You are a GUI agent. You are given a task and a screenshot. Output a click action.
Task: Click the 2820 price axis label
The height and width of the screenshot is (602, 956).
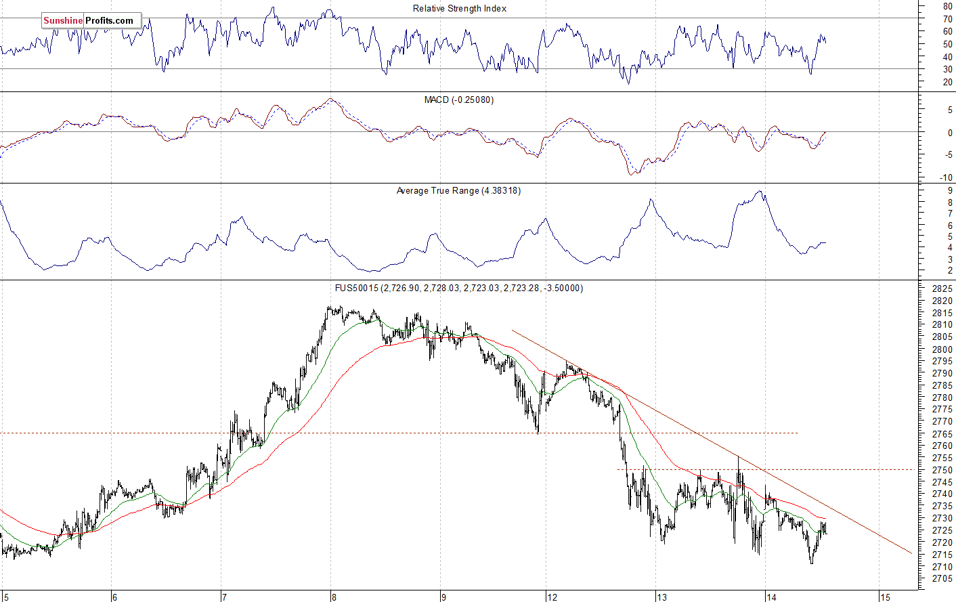943,301
